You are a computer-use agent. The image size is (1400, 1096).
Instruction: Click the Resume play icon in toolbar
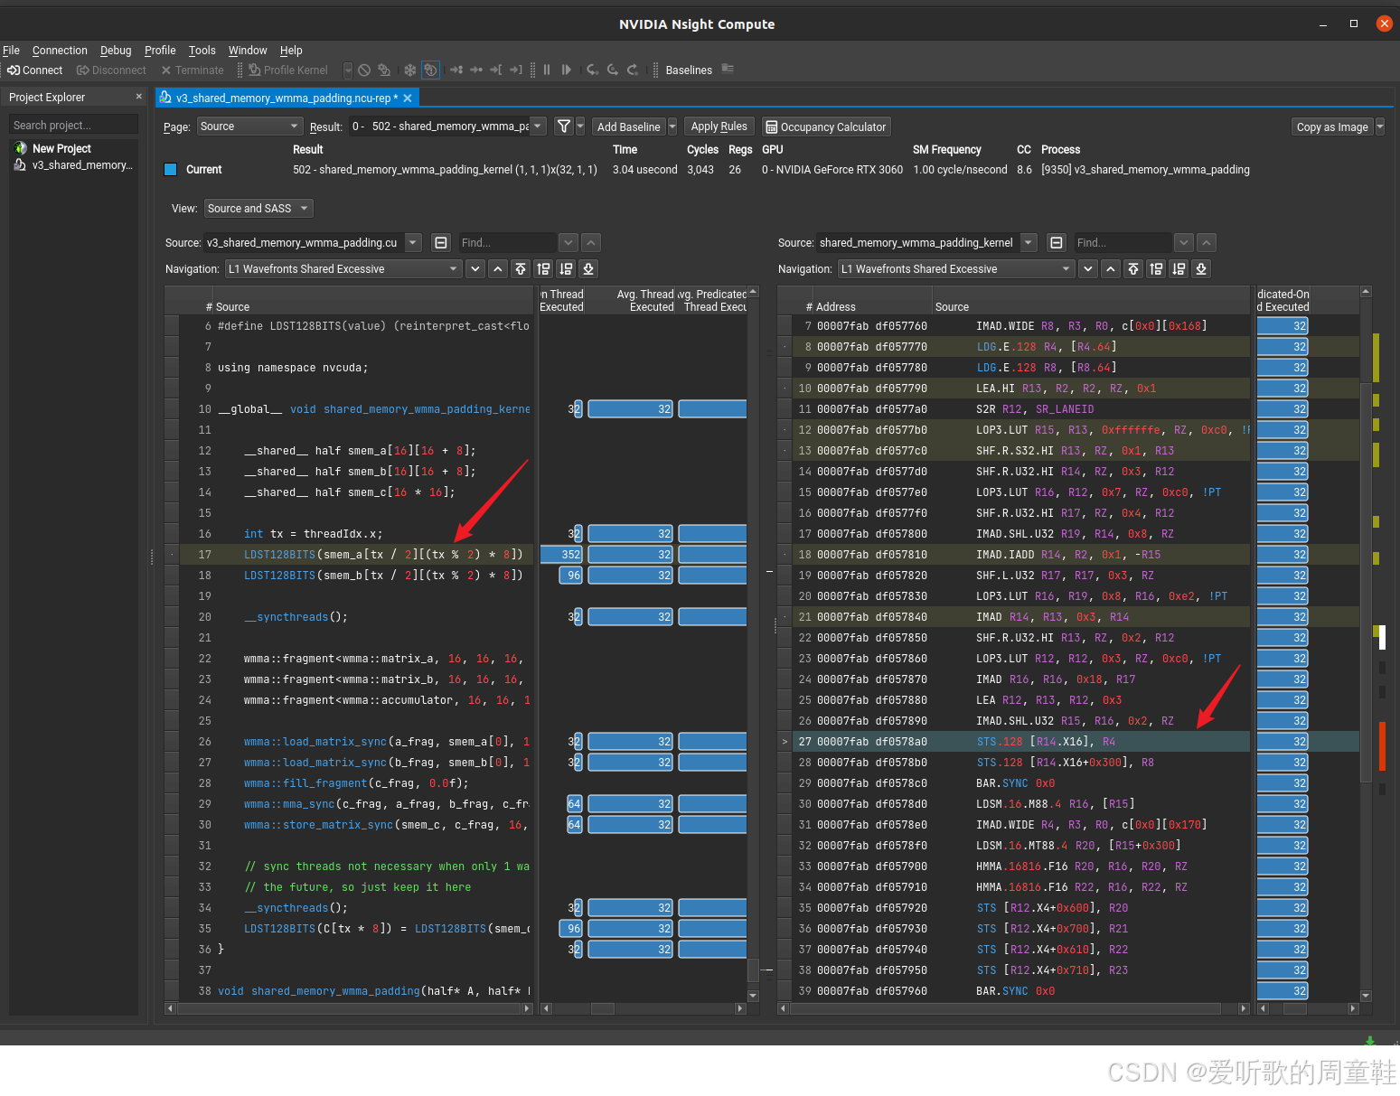tap(566, 70)
